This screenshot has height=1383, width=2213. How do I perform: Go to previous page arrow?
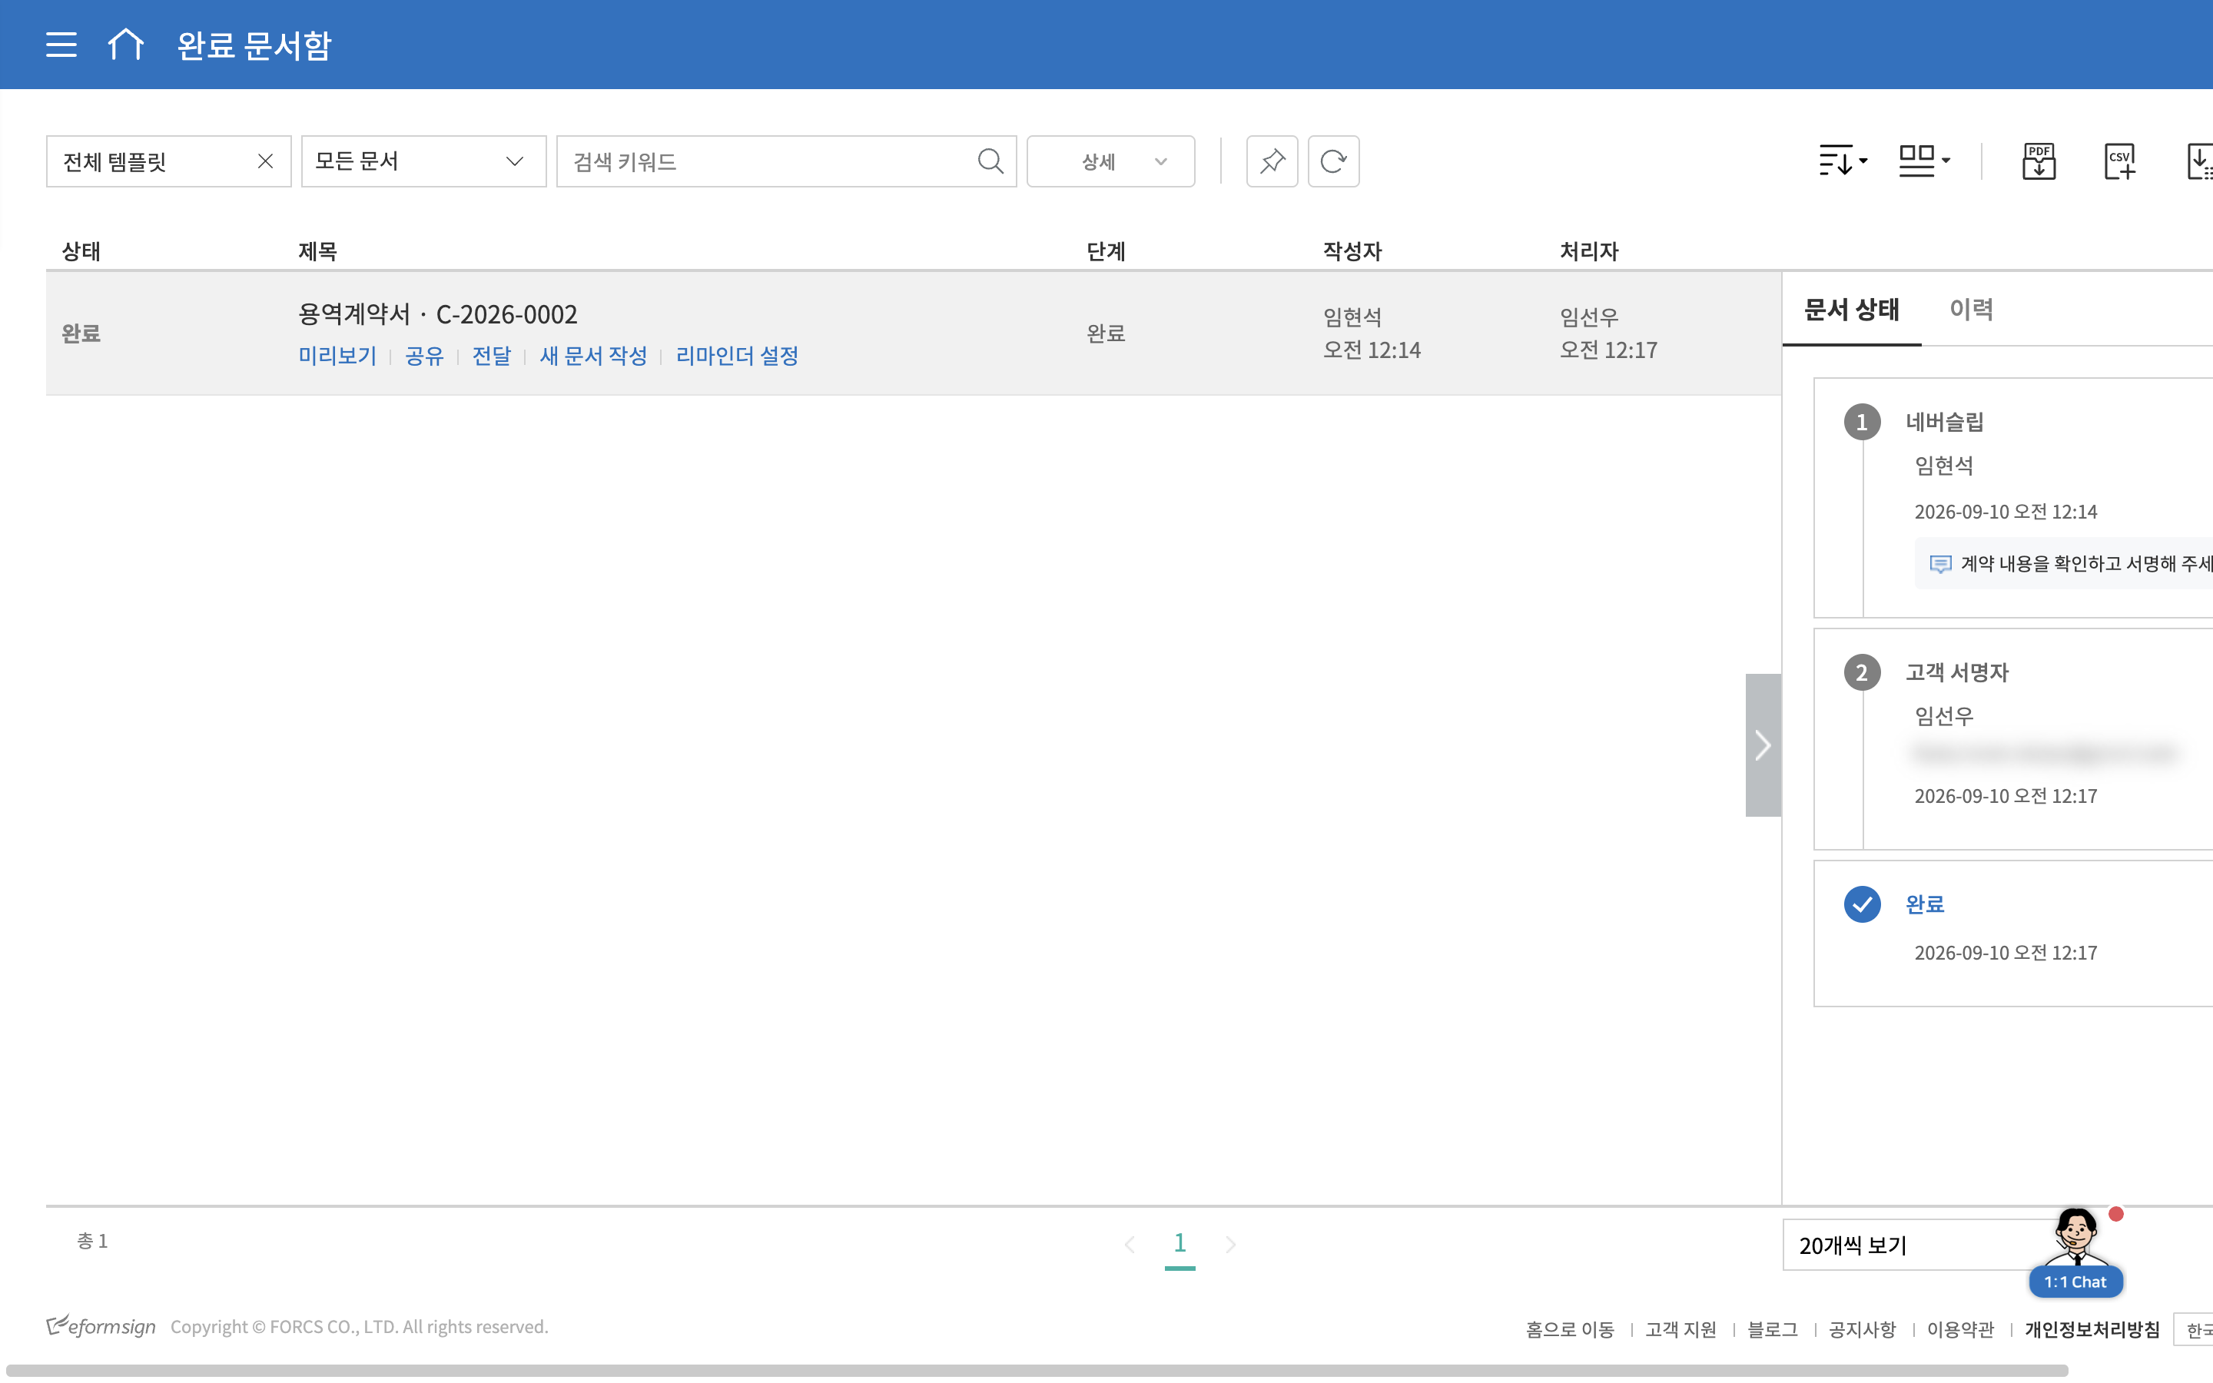[1130, 1244]
